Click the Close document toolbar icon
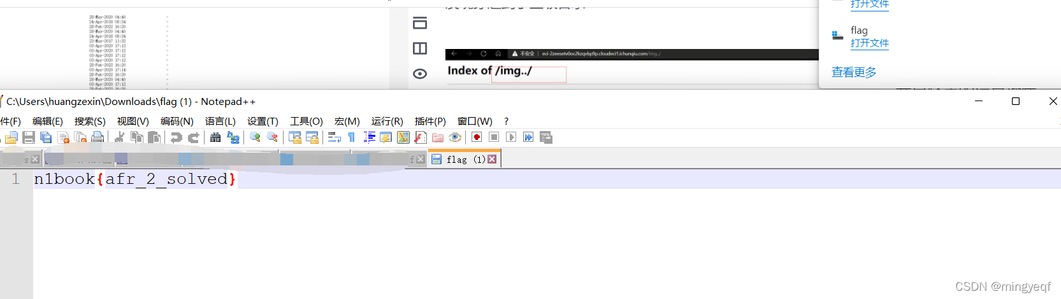The width and height of the screenshot is (1061, 299). pyautogui.click(x=63, y=137)
